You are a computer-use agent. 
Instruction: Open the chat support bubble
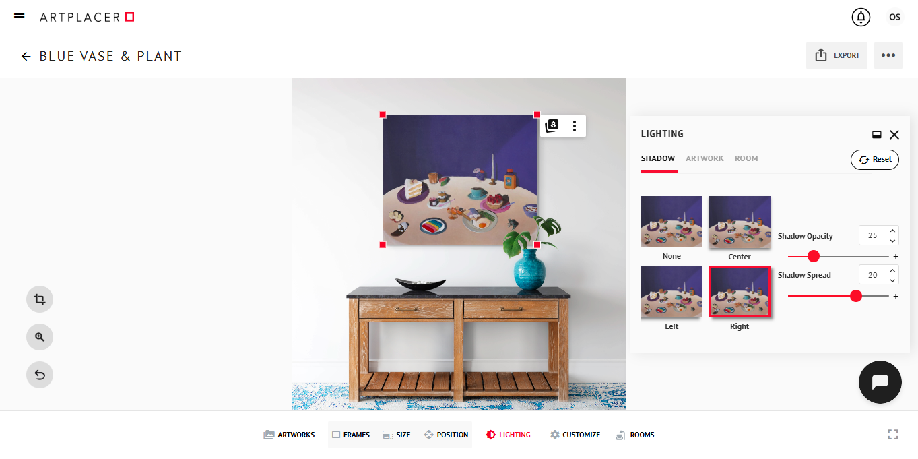click(880, 382)
